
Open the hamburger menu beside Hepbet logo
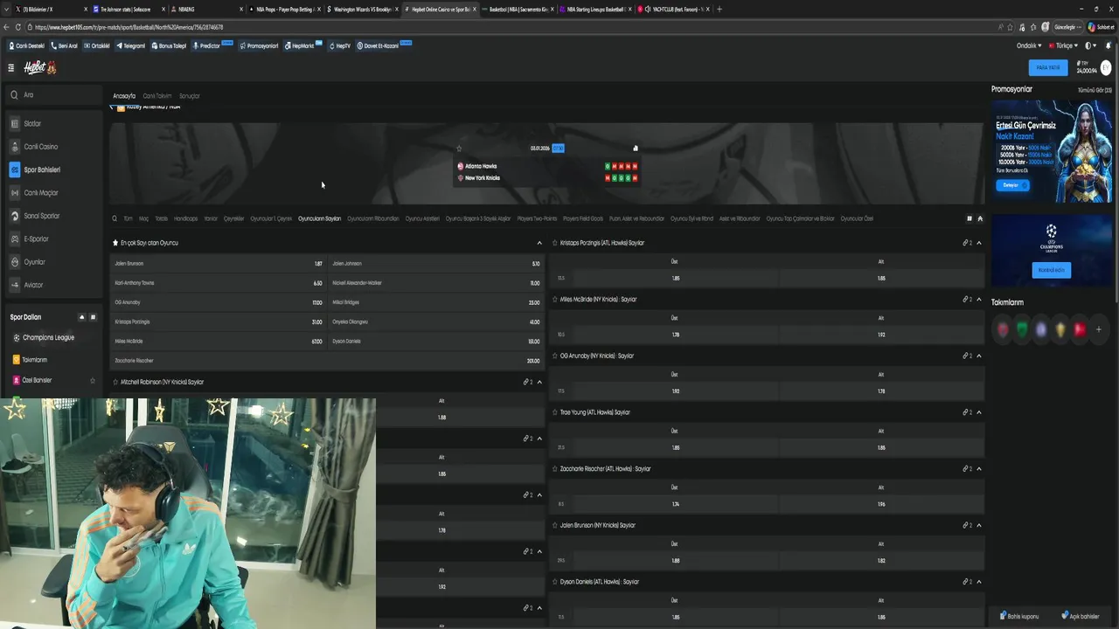tap(10, 67)
